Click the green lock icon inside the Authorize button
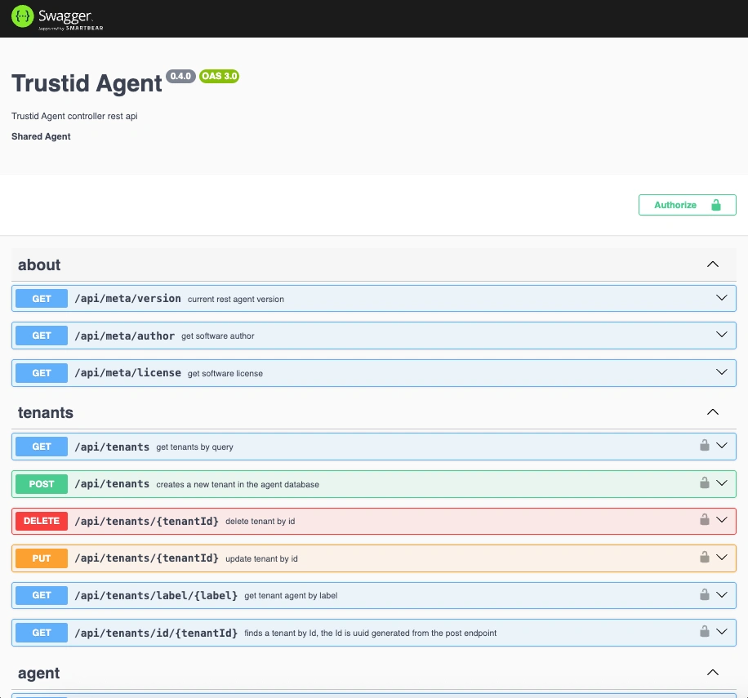 pos(715,205)
